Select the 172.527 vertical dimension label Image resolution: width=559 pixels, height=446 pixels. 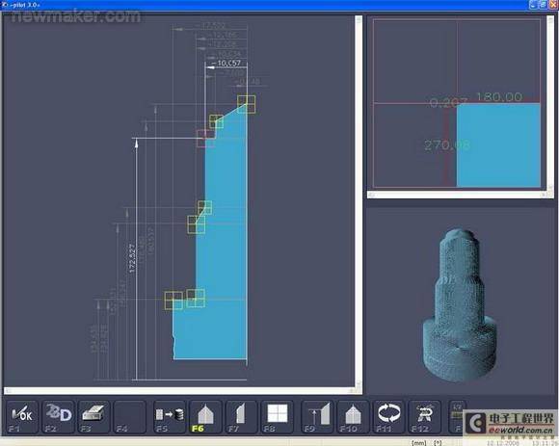click(x=132, y=258)
